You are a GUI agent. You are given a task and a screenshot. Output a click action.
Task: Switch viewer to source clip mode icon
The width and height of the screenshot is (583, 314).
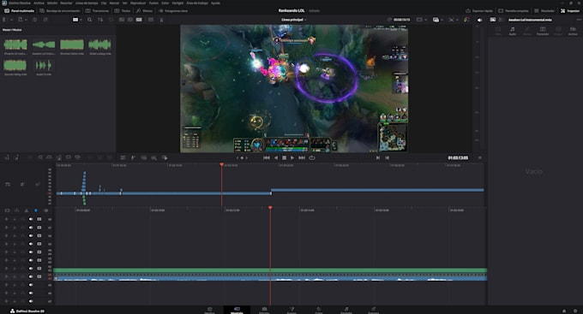pos(122,20)
